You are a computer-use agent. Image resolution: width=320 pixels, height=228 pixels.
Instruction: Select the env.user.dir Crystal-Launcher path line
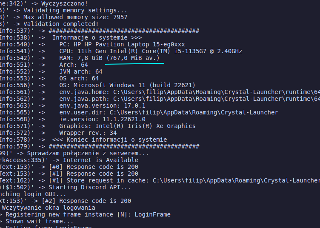[169, 112]
